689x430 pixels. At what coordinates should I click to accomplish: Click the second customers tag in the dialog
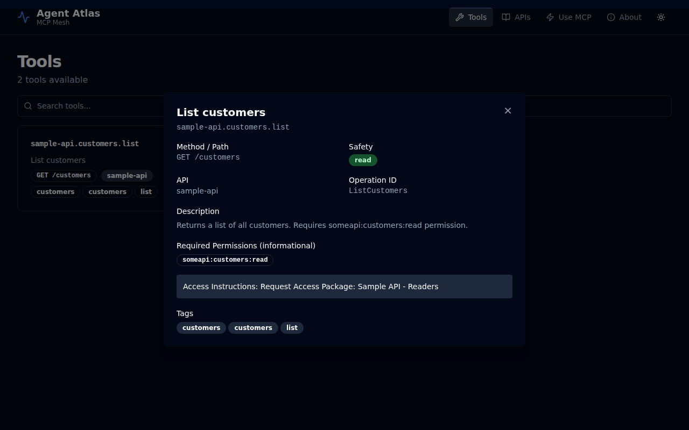tap(253, 328)
